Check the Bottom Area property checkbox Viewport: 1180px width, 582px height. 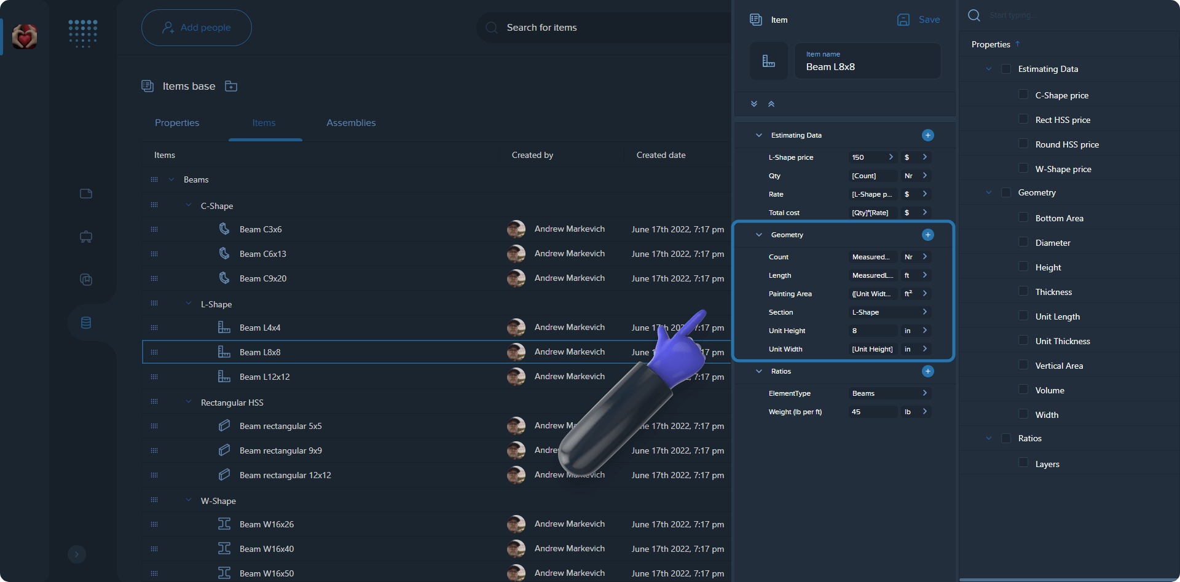point(1023,217)
